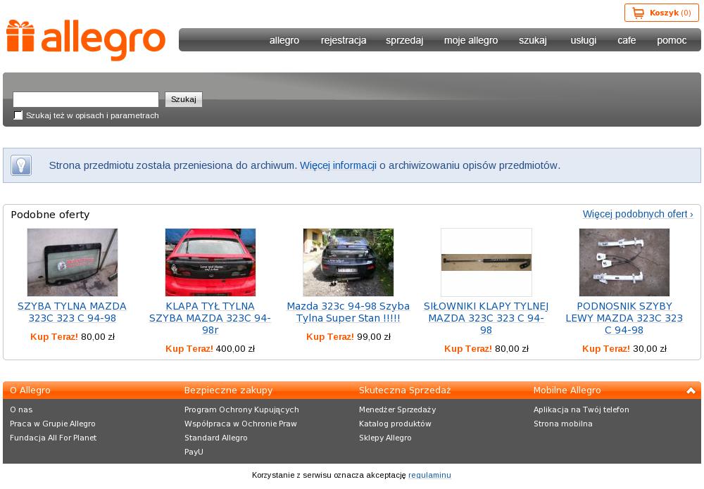Screen dimensions: 704x489
Task: Open sprzedaj menu item
Action: (x=405, y=40)
